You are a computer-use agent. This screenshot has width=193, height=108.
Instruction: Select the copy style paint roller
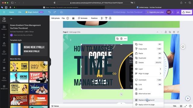click(106, 18)
